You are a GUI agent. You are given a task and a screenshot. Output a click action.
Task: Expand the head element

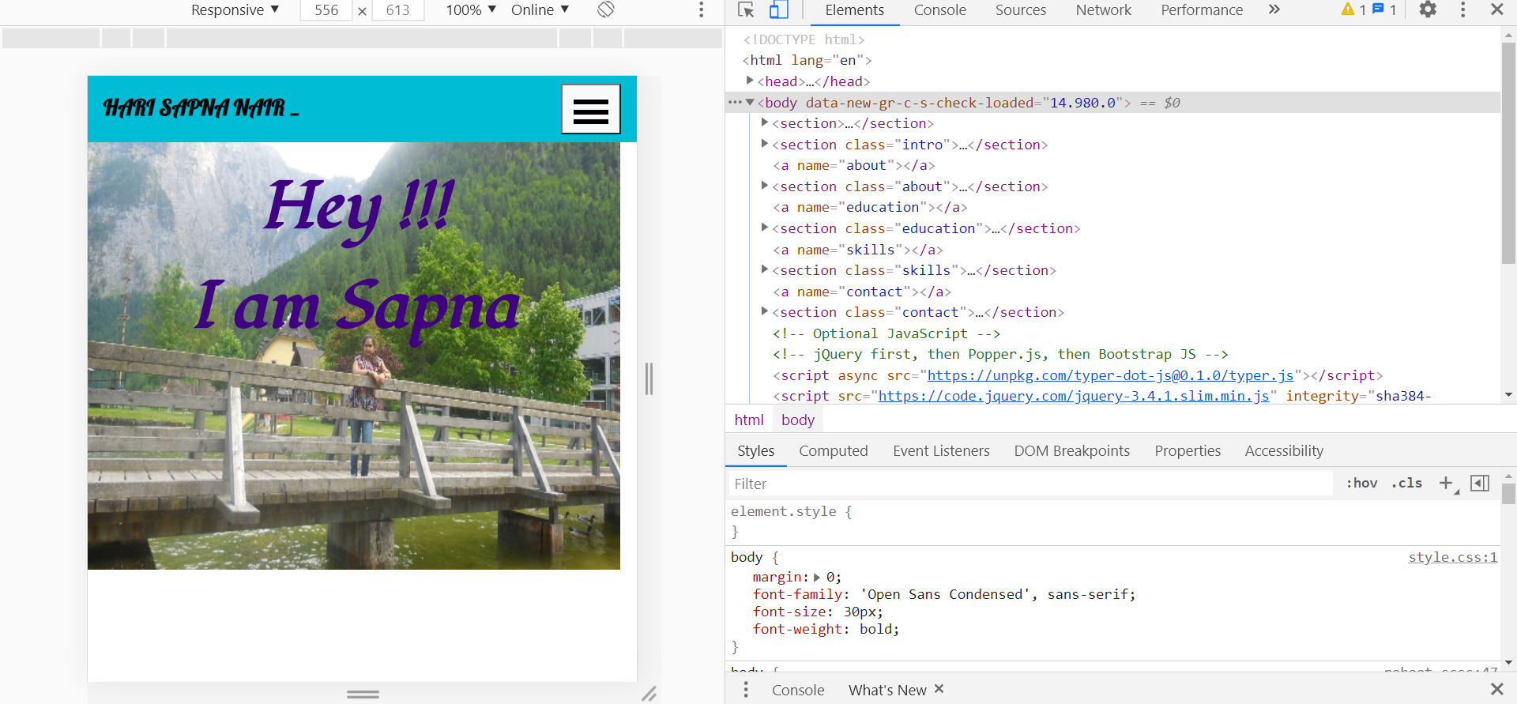(750, 81)
